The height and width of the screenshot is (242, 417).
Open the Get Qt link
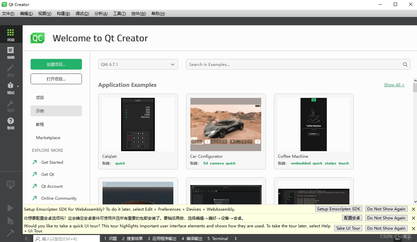pos(48,174)
